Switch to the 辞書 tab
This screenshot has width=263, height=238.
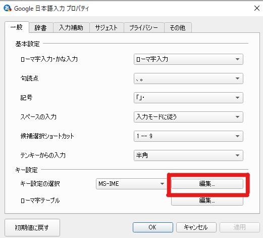tap(41, 28)
